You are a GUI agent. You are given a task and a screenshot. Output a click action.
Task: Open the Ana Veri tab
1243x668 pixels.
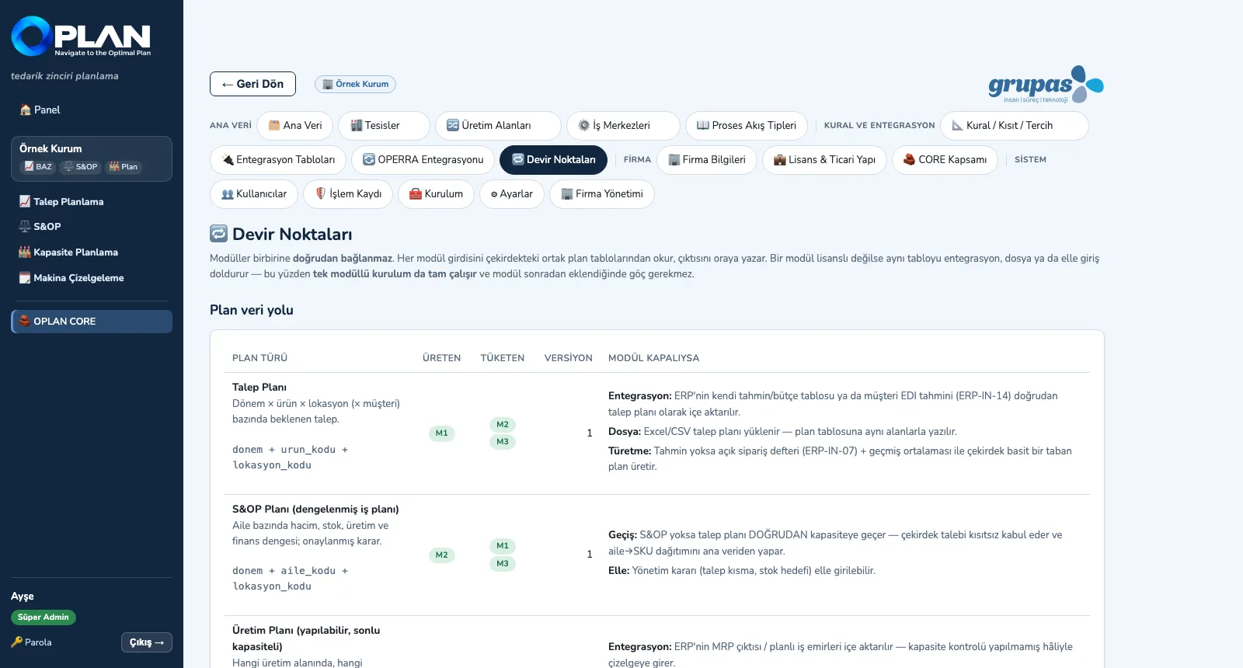tap(294, 125)
